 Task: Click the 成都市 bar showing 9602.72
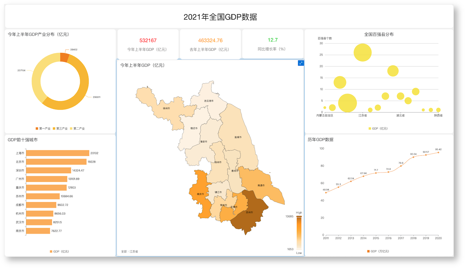tap(41, 205)
